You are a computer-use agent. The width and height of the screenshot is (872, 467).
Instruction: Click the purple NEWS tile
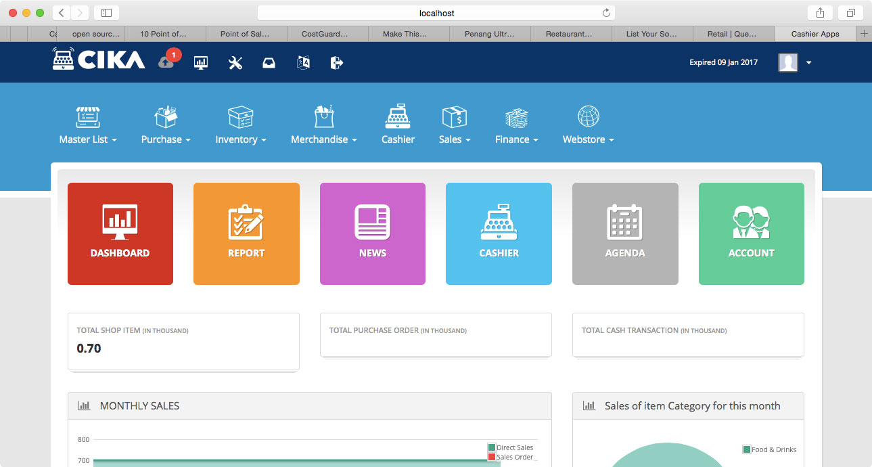click(373, 234)
